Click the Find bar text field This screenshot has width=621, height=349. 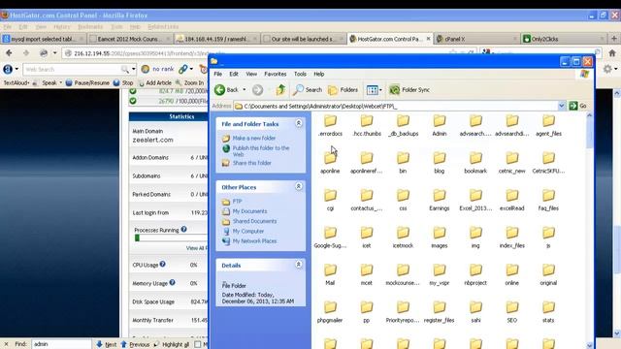point(61,344)
